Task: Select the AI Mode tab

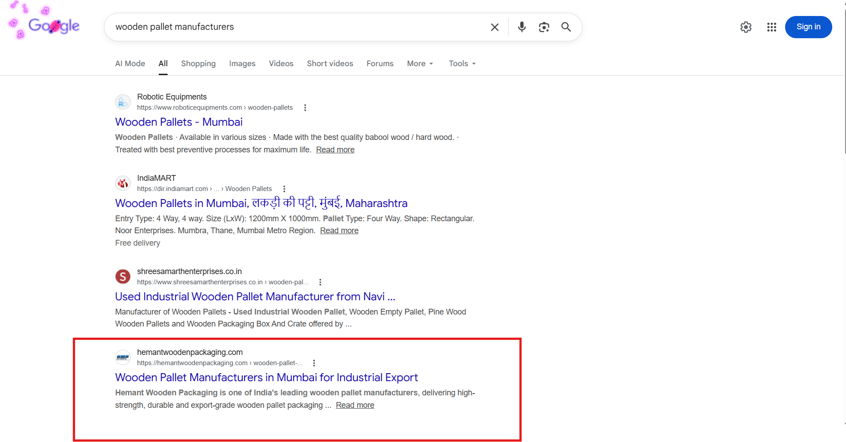Action: coord(130,64)
